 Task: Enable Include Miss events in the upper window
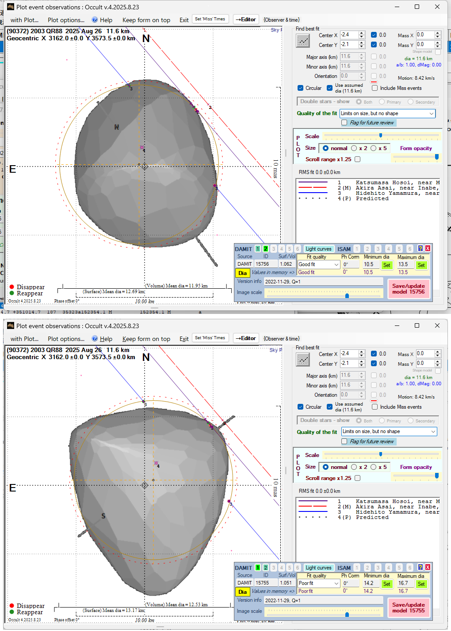tap(375, 88)
